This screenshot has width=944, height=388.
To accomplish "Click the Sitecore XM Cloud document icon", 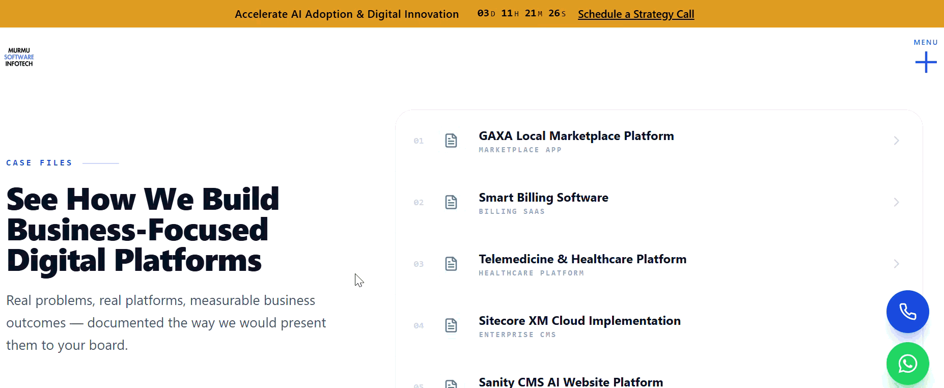I will tap(451, 325).
